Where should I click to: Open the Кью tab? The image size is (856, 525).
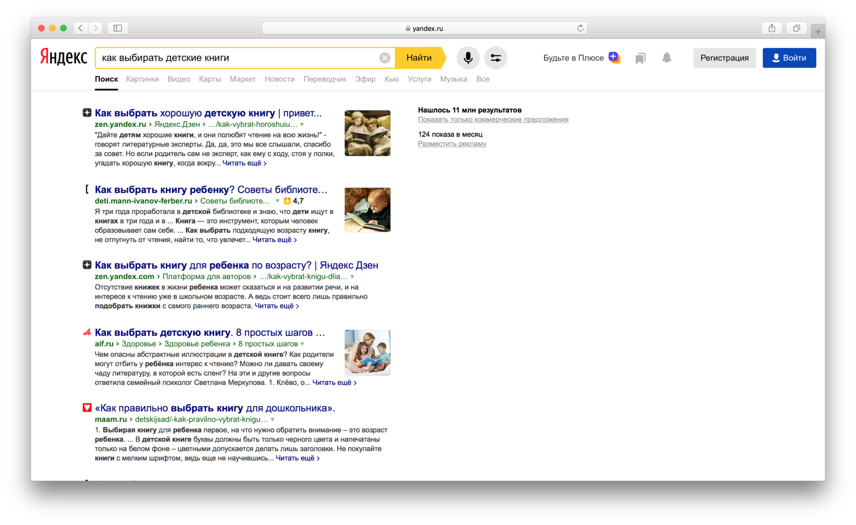pyautogui.click(x=391, y=79)
